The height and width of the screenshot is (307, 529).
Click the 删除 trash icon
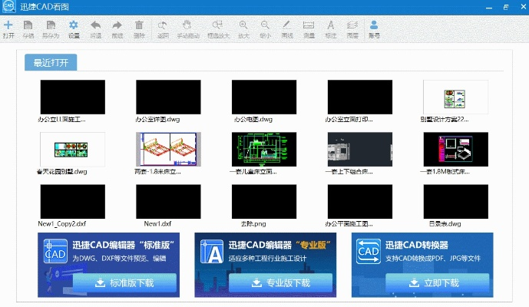click(139, 25)
